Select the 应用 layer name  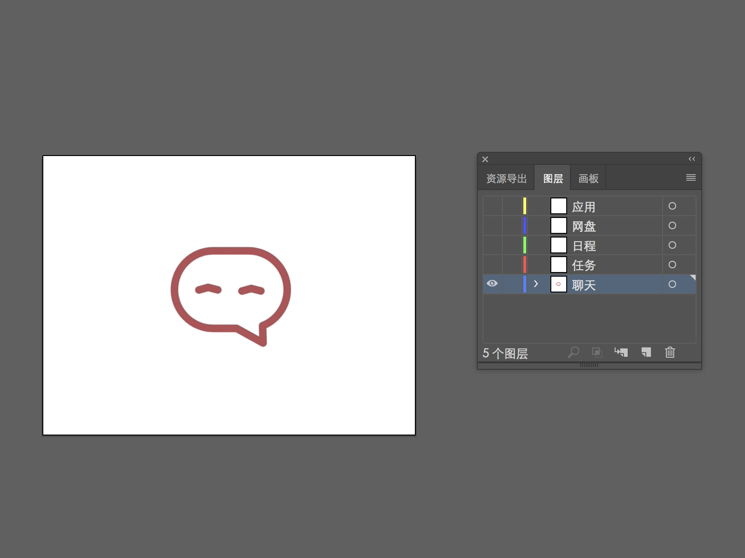583,207
